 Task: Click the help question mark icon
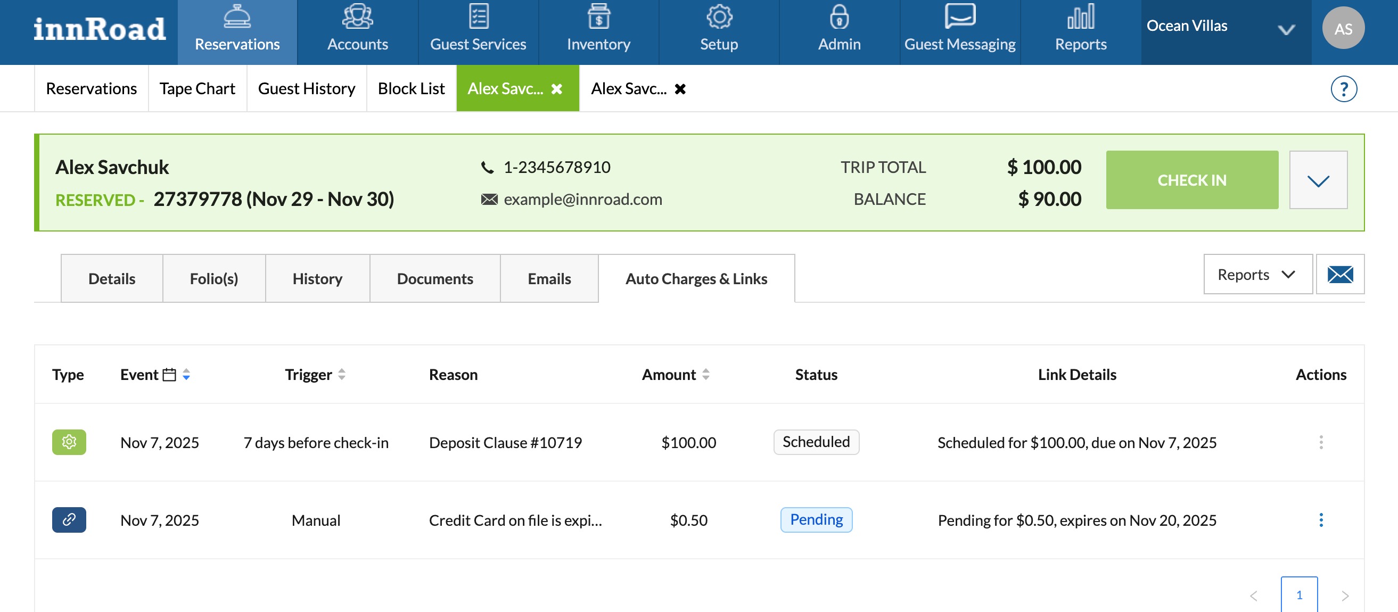click(1343, 89)
